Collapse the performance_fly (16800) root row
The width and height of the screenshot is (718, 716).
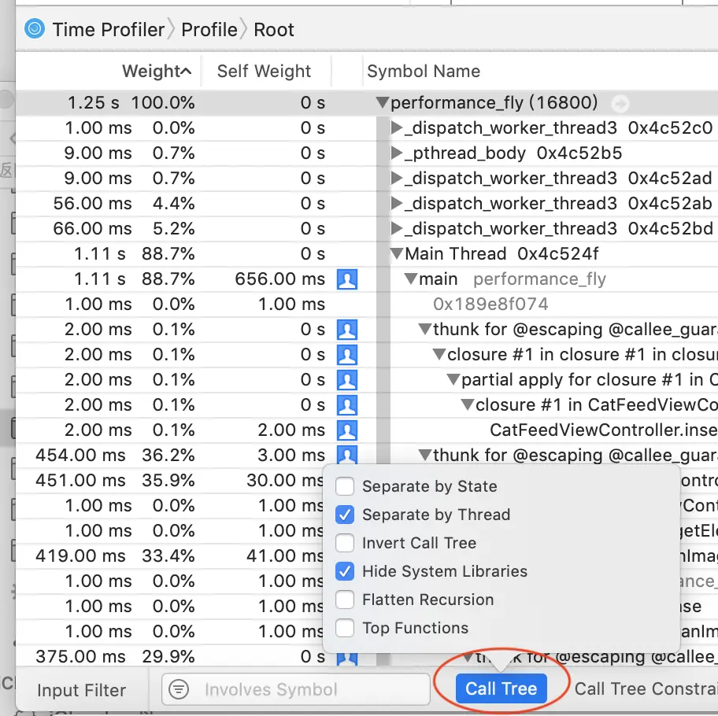click(x=383, y=102)
